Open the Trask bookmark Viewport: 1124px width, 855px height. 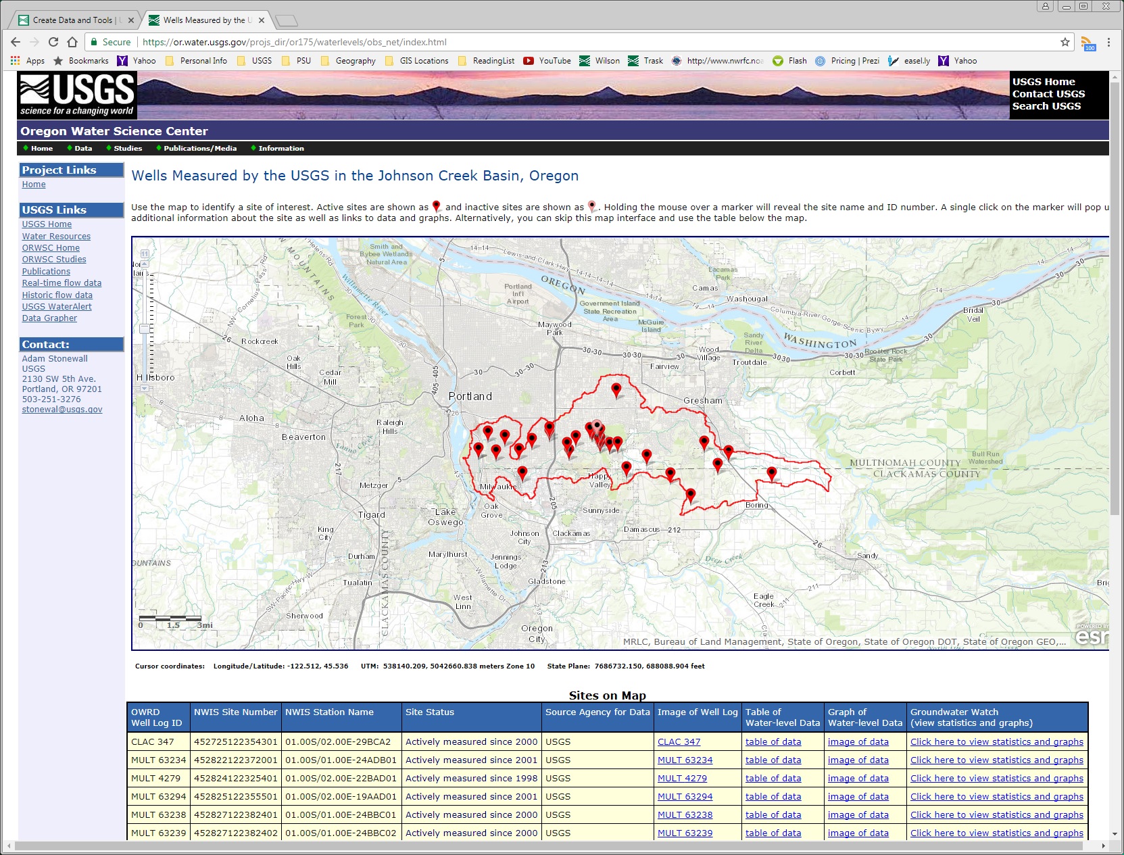click(645, 61)
